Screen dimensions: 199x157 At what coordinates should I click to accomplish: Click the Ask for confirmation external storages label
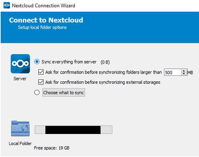click(x=103, y=82)
